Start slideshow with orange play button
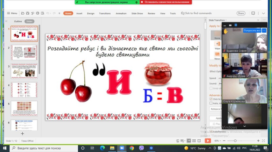272x152 pixels. [x=208, y=141]
